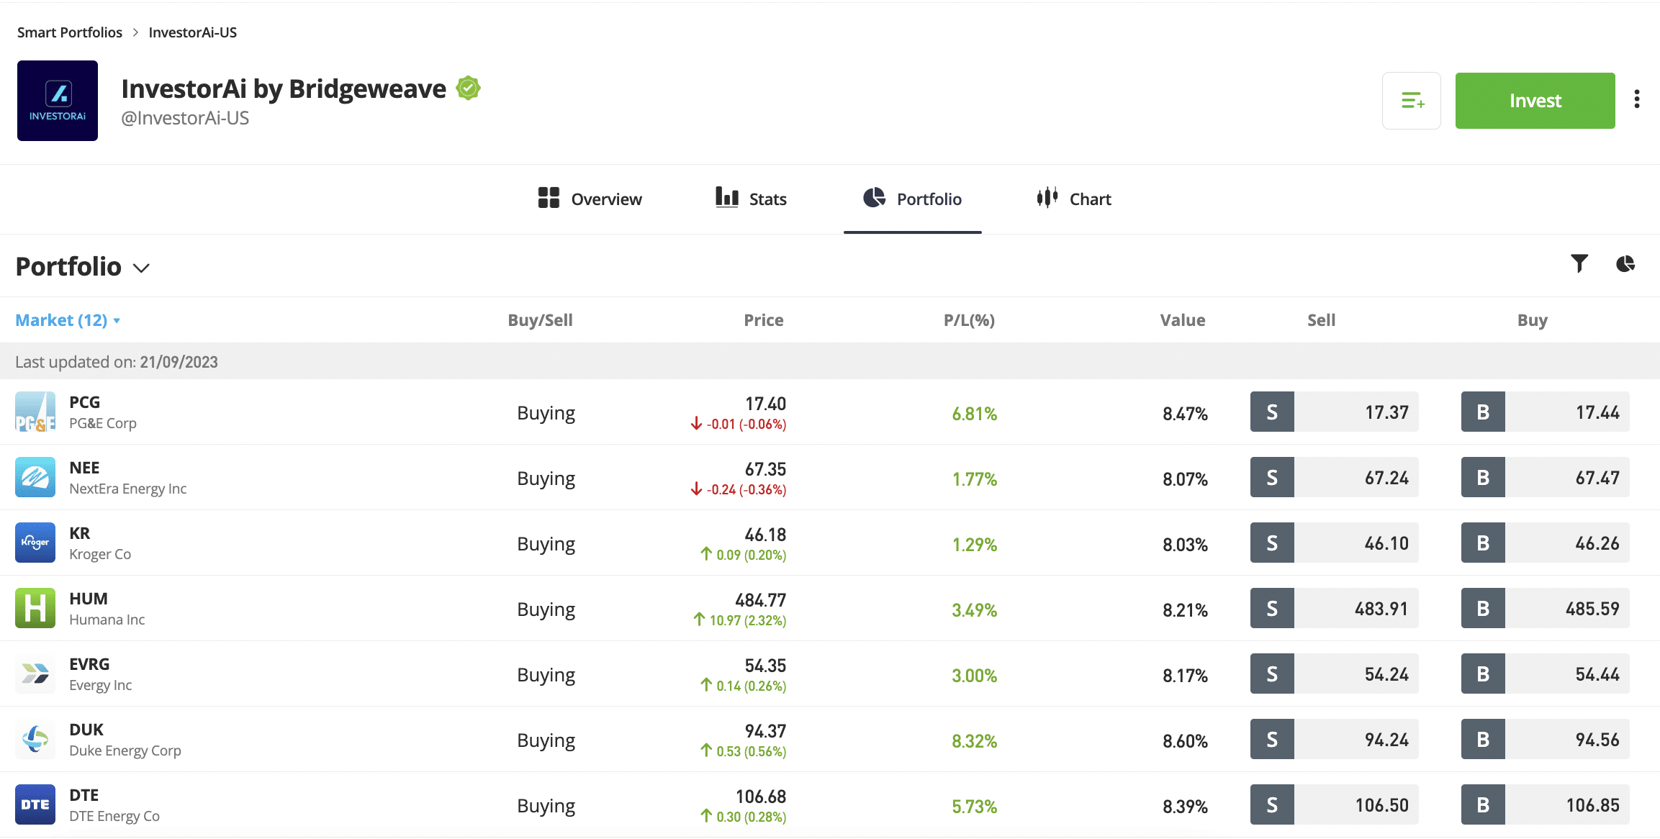Sell KR at 46.10

click(1334, 543)
